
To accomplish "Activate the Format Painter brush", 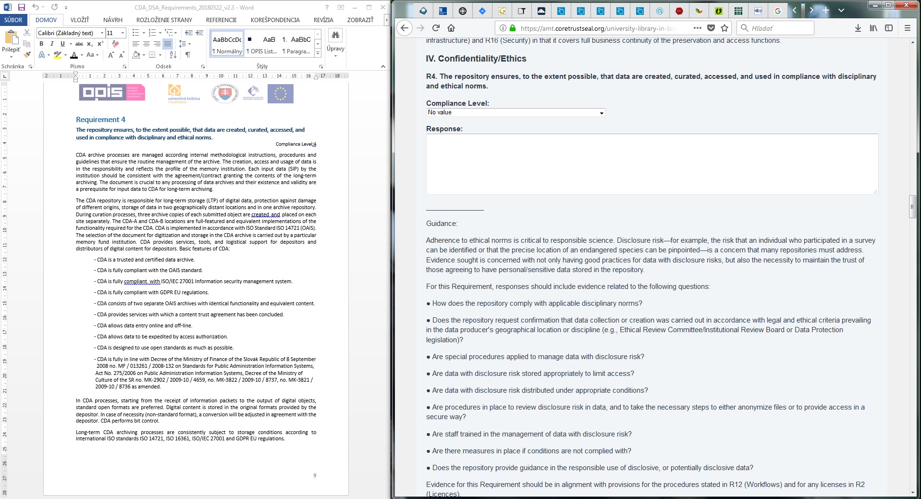I will click(x=27, y=54).
